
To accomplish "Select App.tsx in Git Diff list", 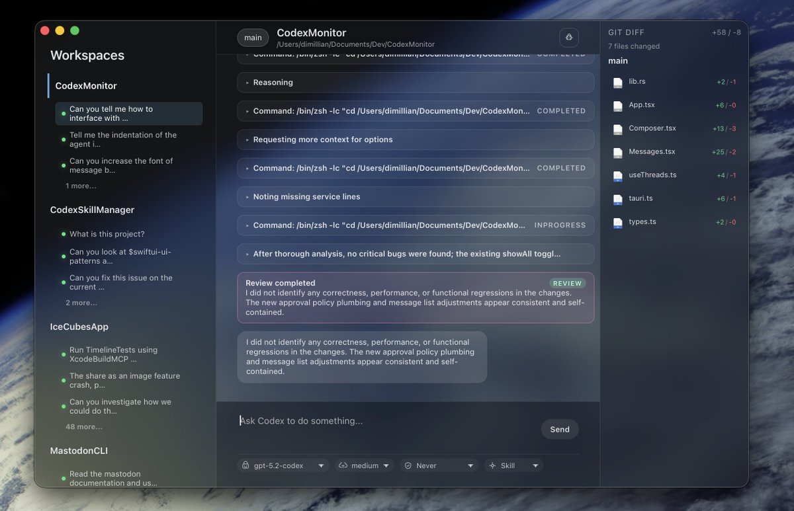I will (675, 105).
